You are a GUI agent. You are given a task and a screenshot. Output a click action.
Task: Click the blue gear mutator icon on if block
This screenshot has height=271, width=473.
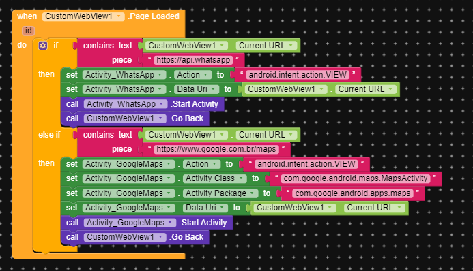pyautogui.click(x=43, y=46)
